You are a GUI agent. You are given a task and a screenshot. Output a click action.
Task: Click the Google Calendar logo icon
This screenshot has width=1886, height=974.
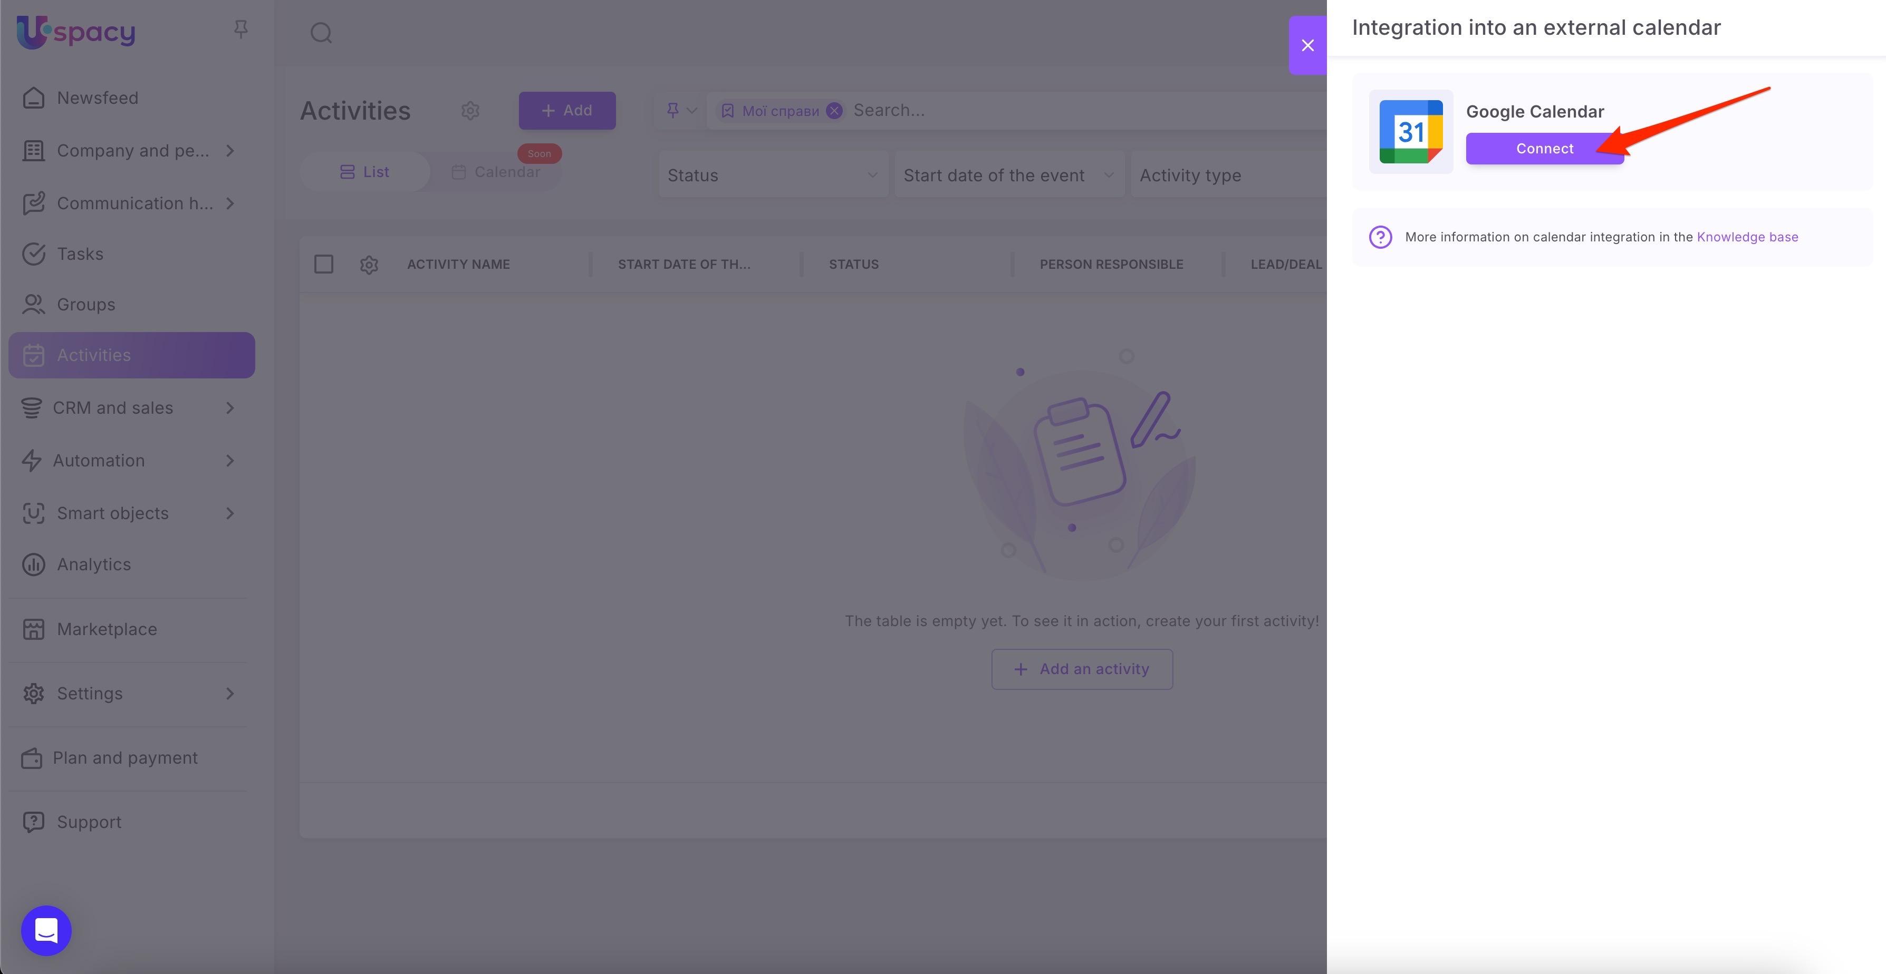click(1410, 132)
